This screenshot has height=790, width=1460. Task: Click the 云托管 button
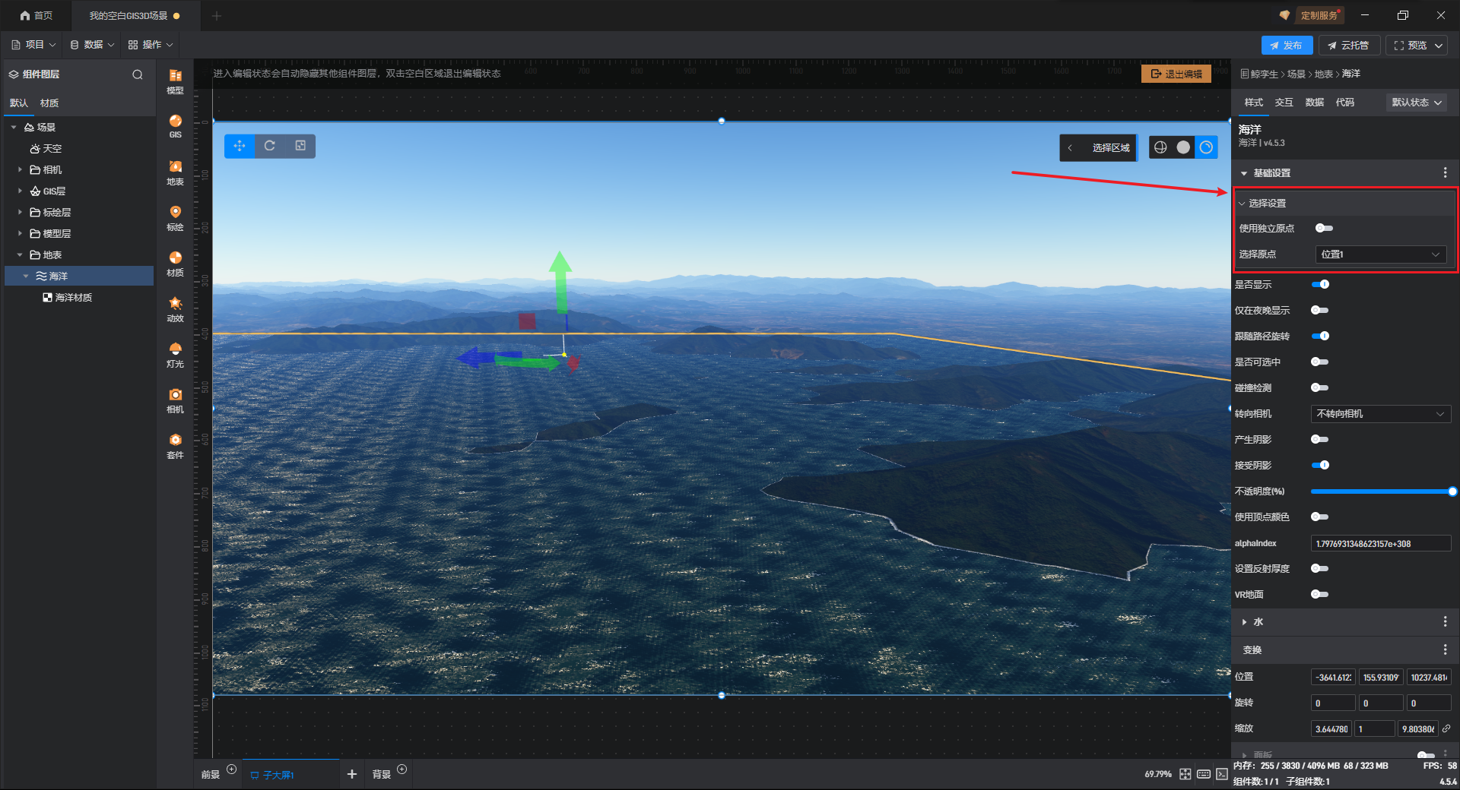tap(1348, 46)
